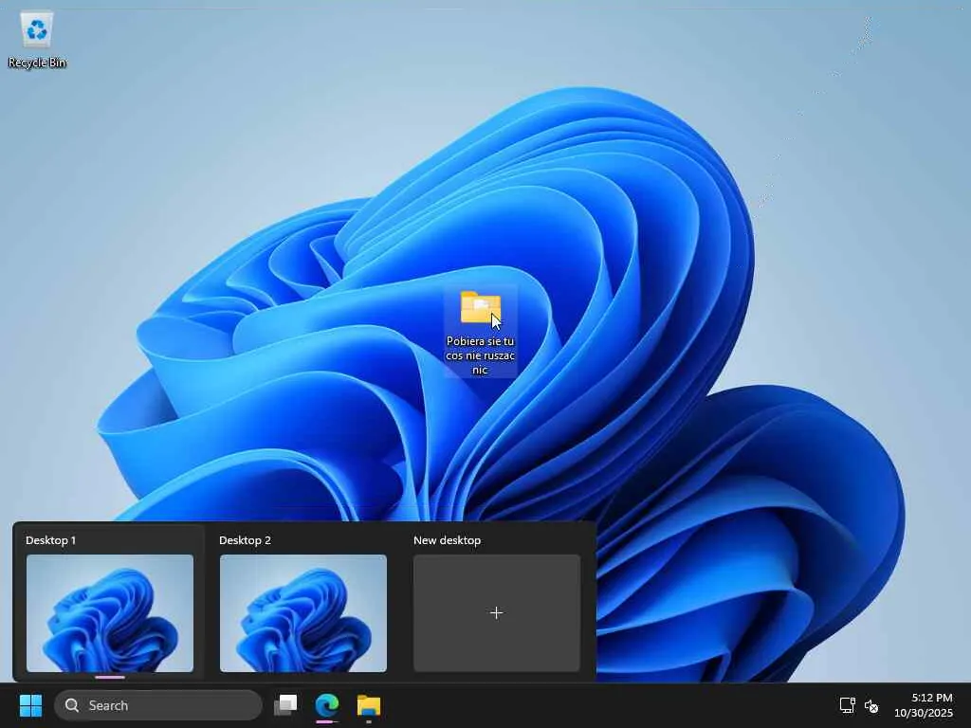
Task: Switch to the Desktop 1 thumbnail
Action: pyautogui.click(x=110, y=613)
